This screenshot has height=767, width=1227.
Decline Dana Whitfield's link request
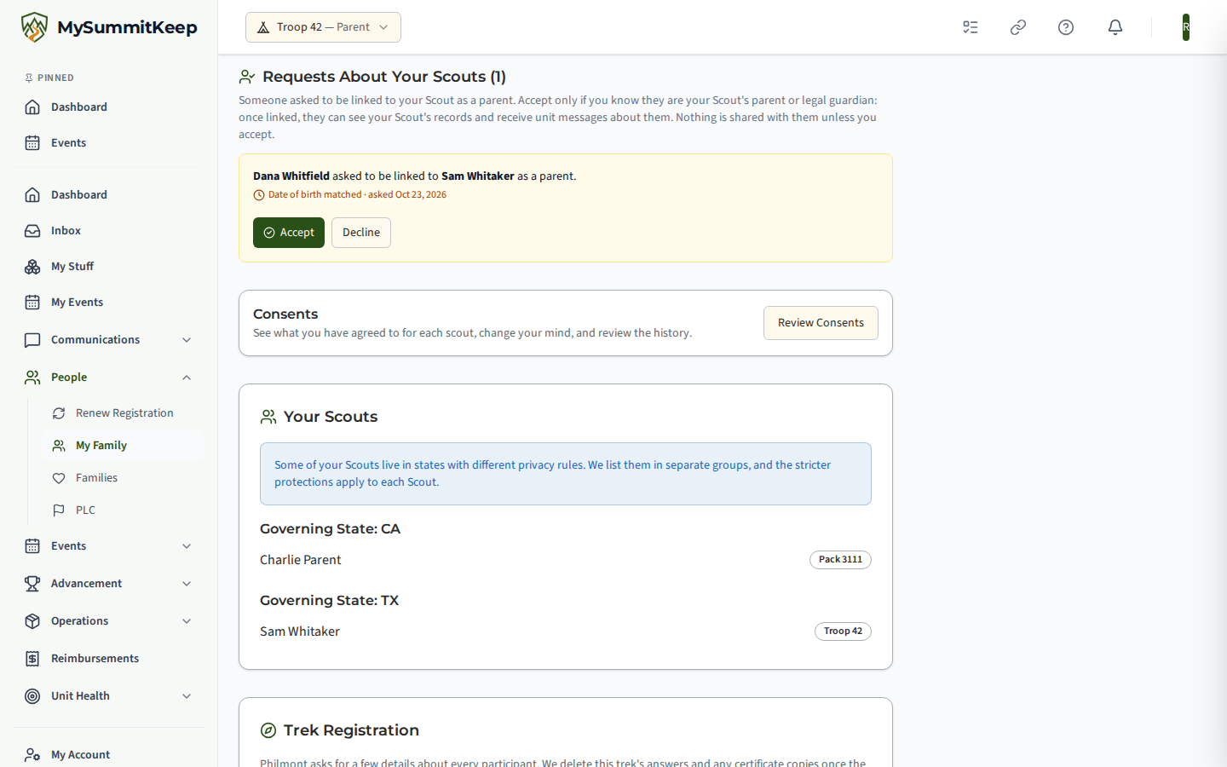coord(361,233)
